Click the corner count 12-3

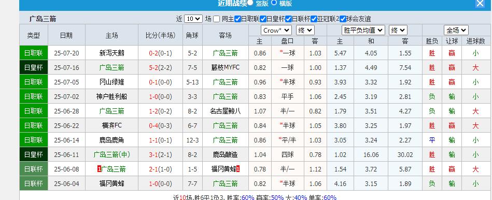click(x=193, y=140)
